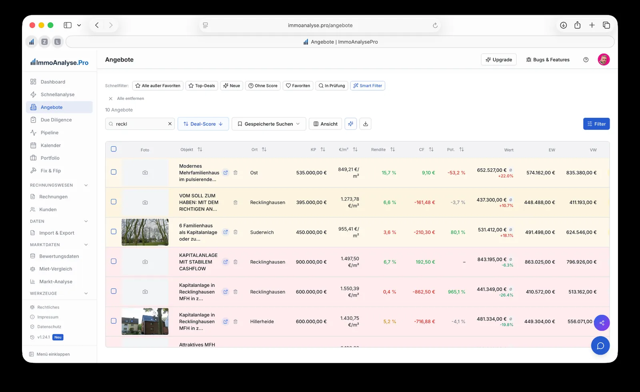Open Schnellanalyse in the sidebar
640x392 pixels.
tap(59, 95)
